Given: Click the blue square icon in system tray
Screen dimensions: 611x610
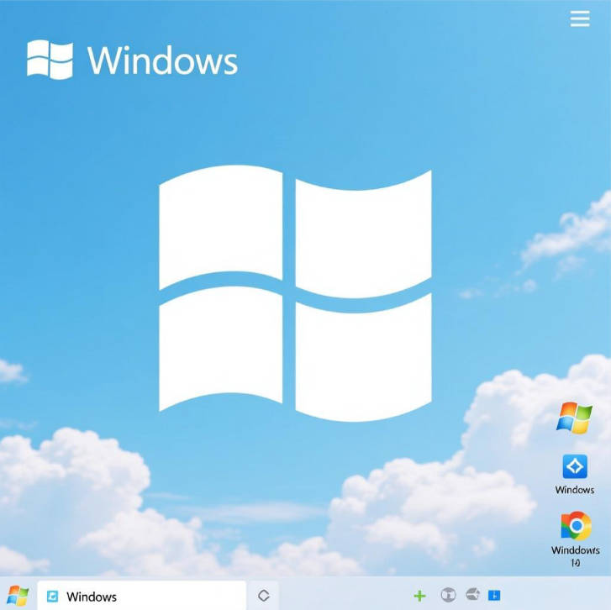Looking at the screenshot, I should pyautogui.click(x=494, y=596).
